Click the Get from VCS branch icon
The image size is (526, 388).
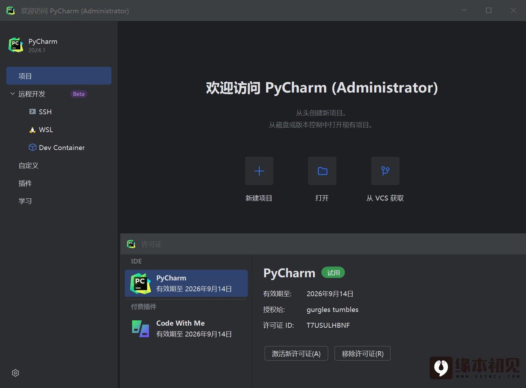tap(385, 171)
